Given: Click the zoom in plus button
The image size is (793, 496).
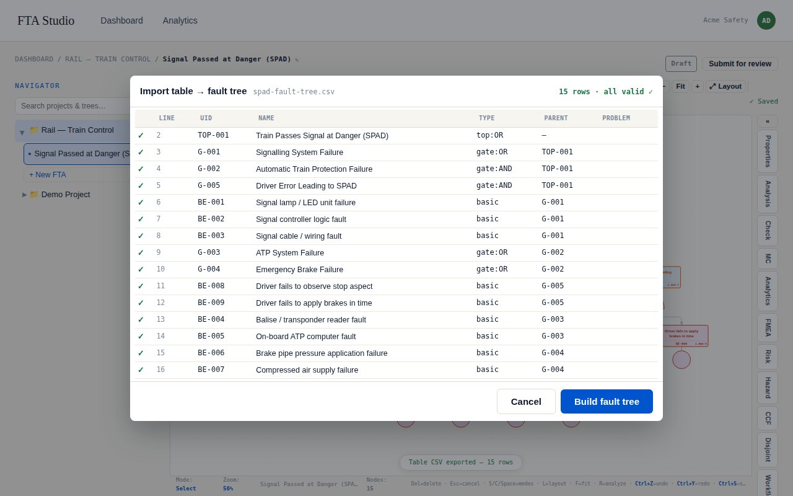Looking at the screenshot, I should pos(698,87).
